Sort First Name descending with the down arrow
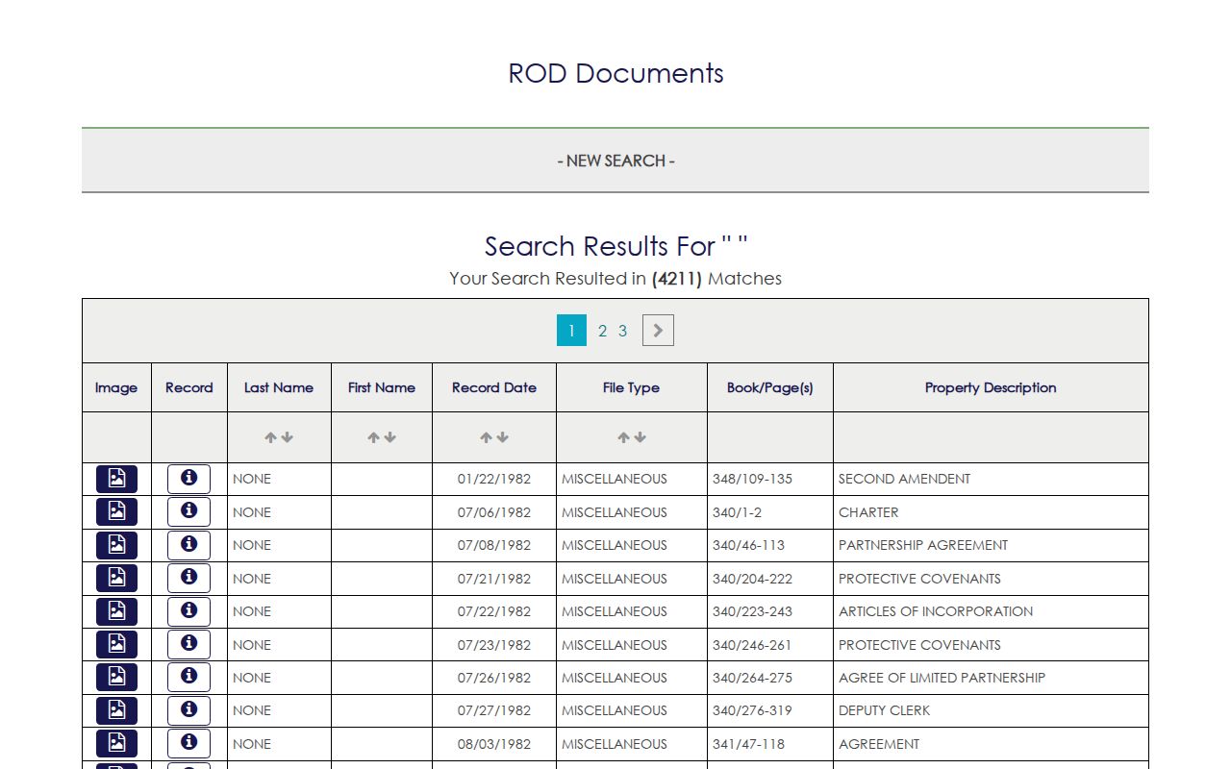 pyautogui.click(x=389, y=437)
